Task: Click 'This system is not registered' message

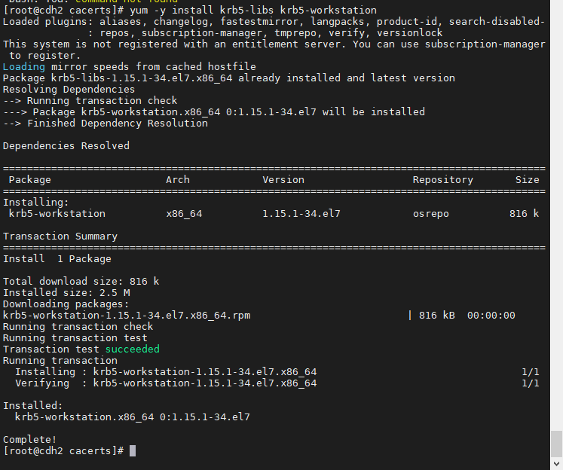Action: [x=274, y=44]
